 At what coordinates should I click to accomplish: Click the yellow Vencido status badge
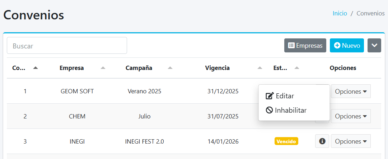[x=286, y=141]
